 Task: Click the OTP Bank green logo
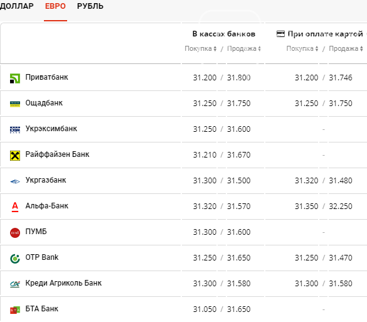click(15, 259)
